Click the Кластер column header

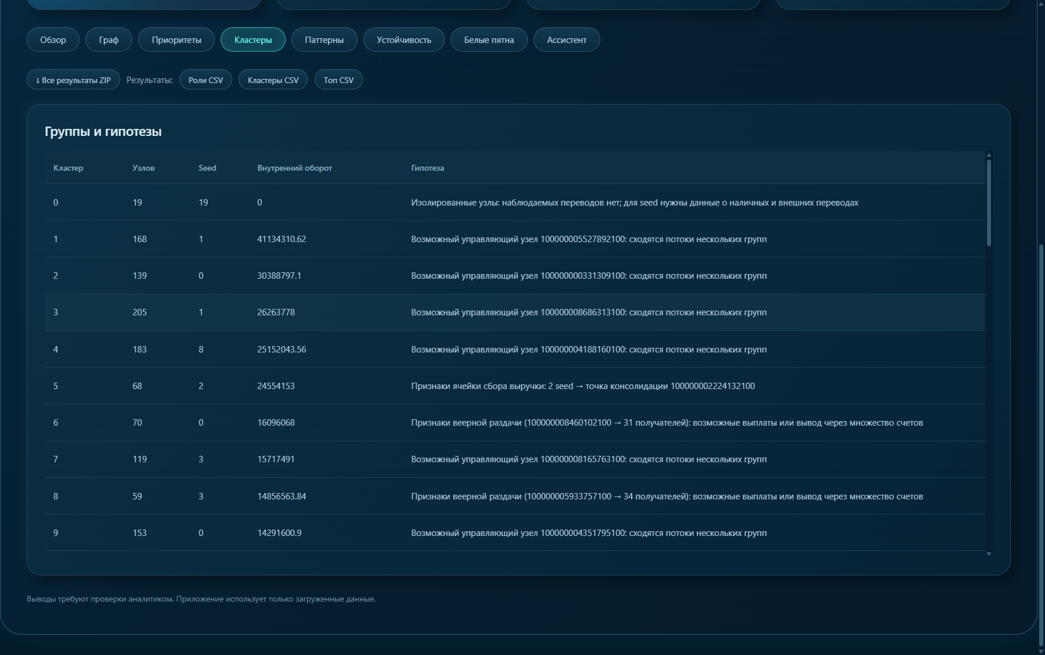tap(69, 168)
